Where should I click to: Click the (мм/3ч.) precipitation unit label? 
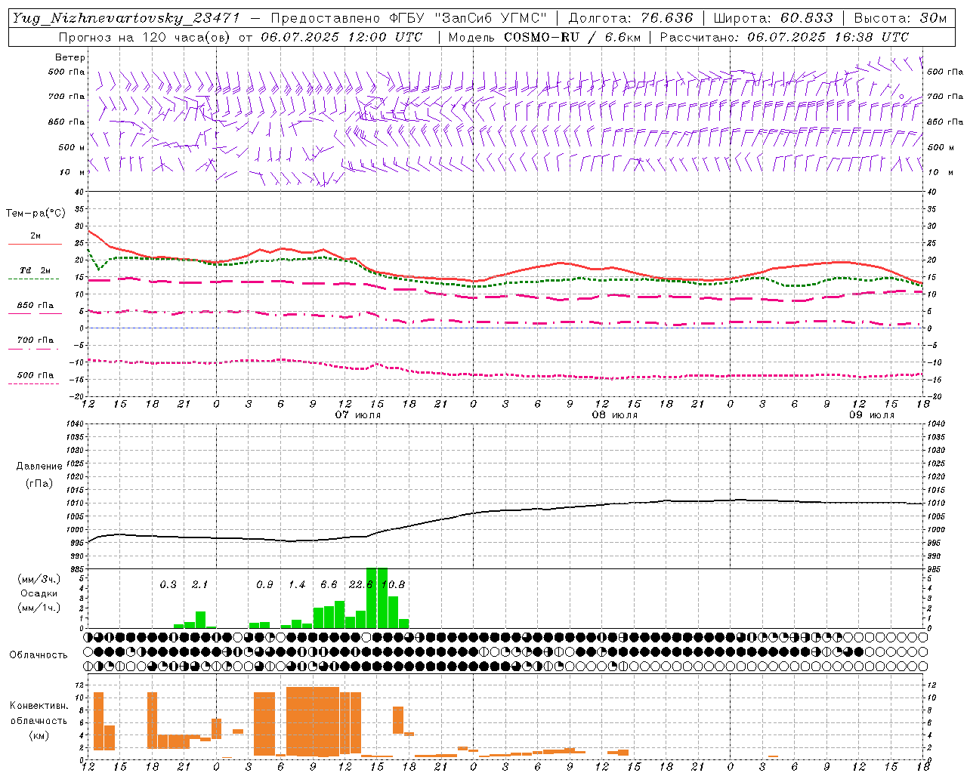pos(39,579)
